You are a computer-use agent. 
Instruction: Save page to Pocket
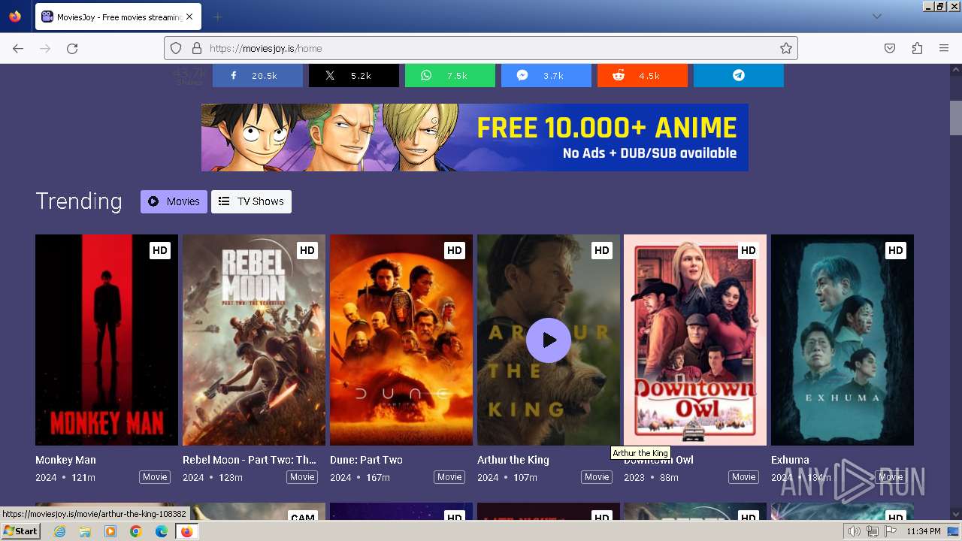[x=890, y=48]
